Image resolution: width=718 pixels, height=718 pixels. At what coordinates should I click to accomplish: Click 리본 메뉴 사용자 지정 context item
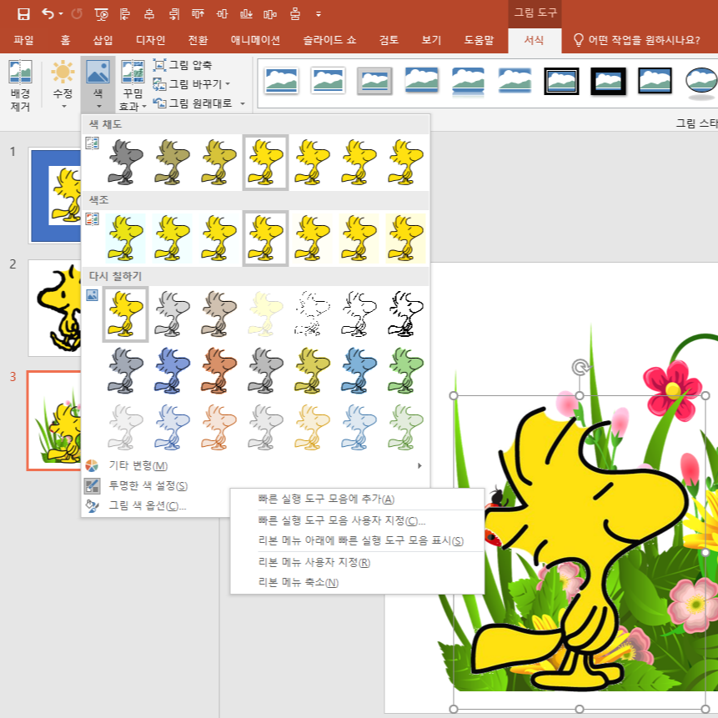357,562
